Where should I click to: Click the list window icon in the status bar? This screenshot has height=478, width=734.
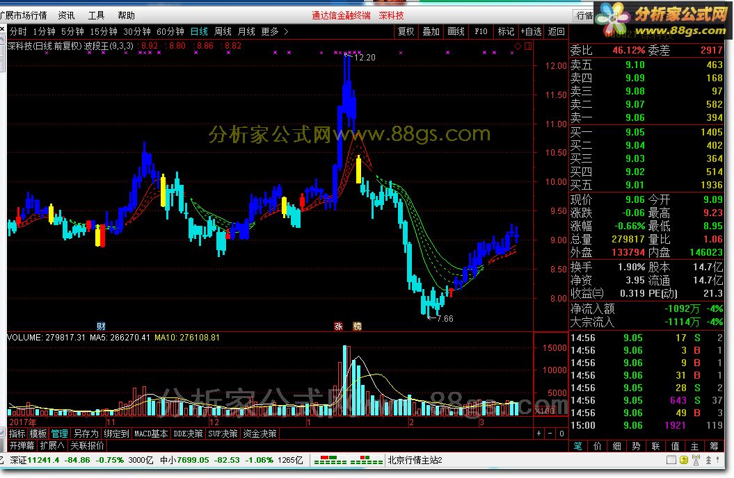tap(671, 460)
